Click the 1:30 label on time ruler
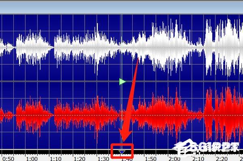 coord(103,159)
